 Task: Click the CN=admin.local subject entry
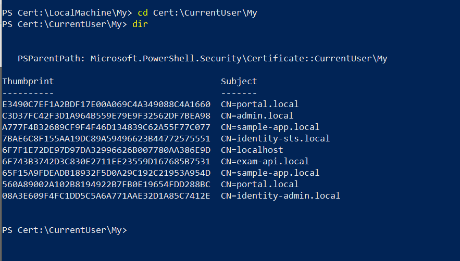[x=257, y=115]
